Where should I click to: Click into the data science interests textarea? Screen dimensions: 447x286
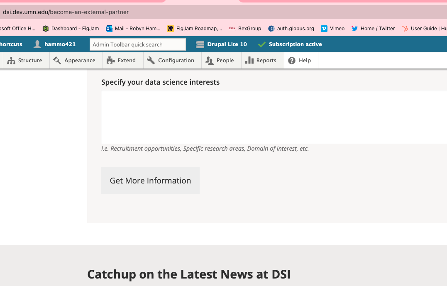click(274, 117)
